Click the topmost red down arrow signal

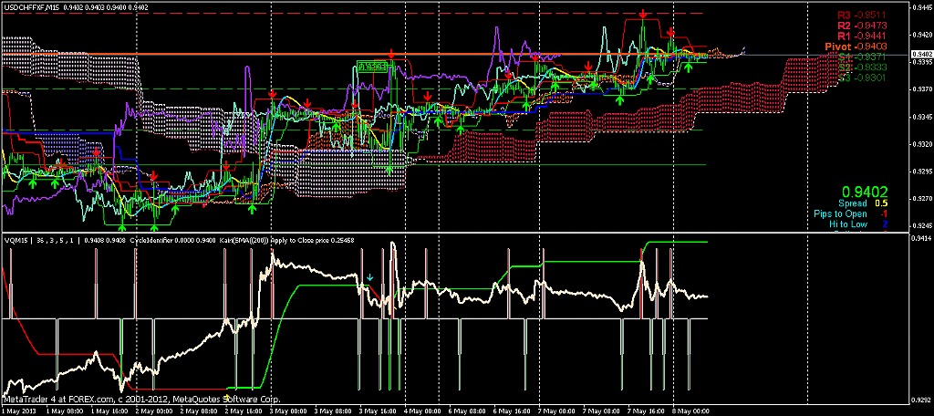644,15
